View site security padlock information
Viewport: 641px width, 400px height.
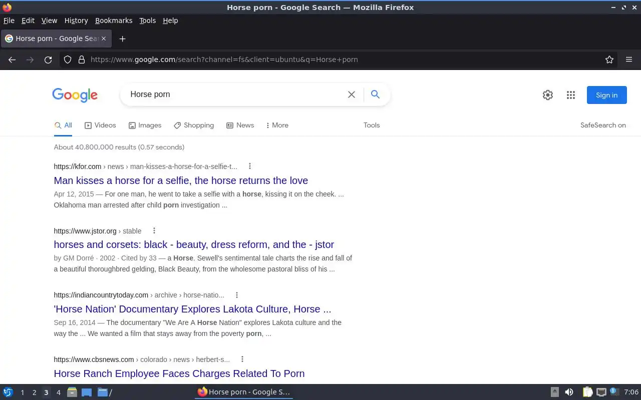pos(82,59)
